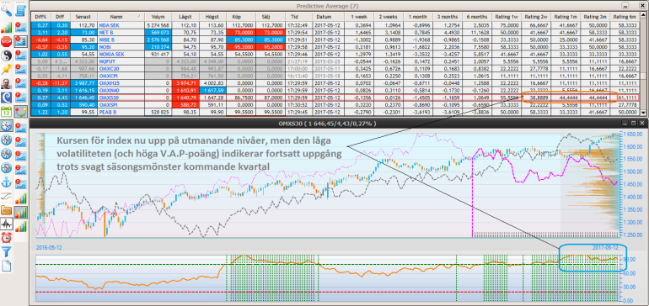
Task: Click the orange ADD folder icon
Action: tap(6, 211)
